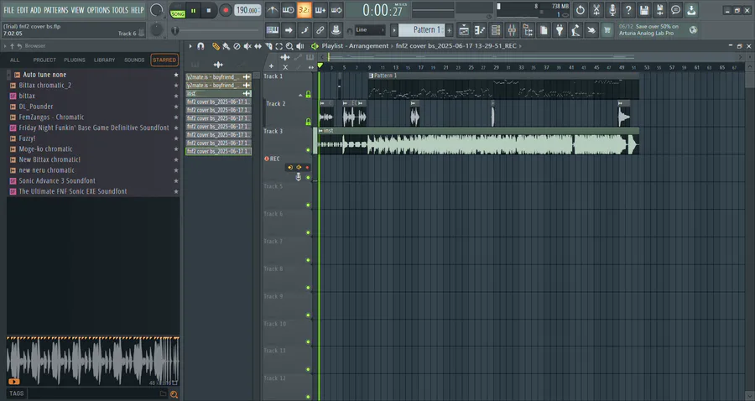Open the speech bubble info button
755x401 pixels.
675,9
